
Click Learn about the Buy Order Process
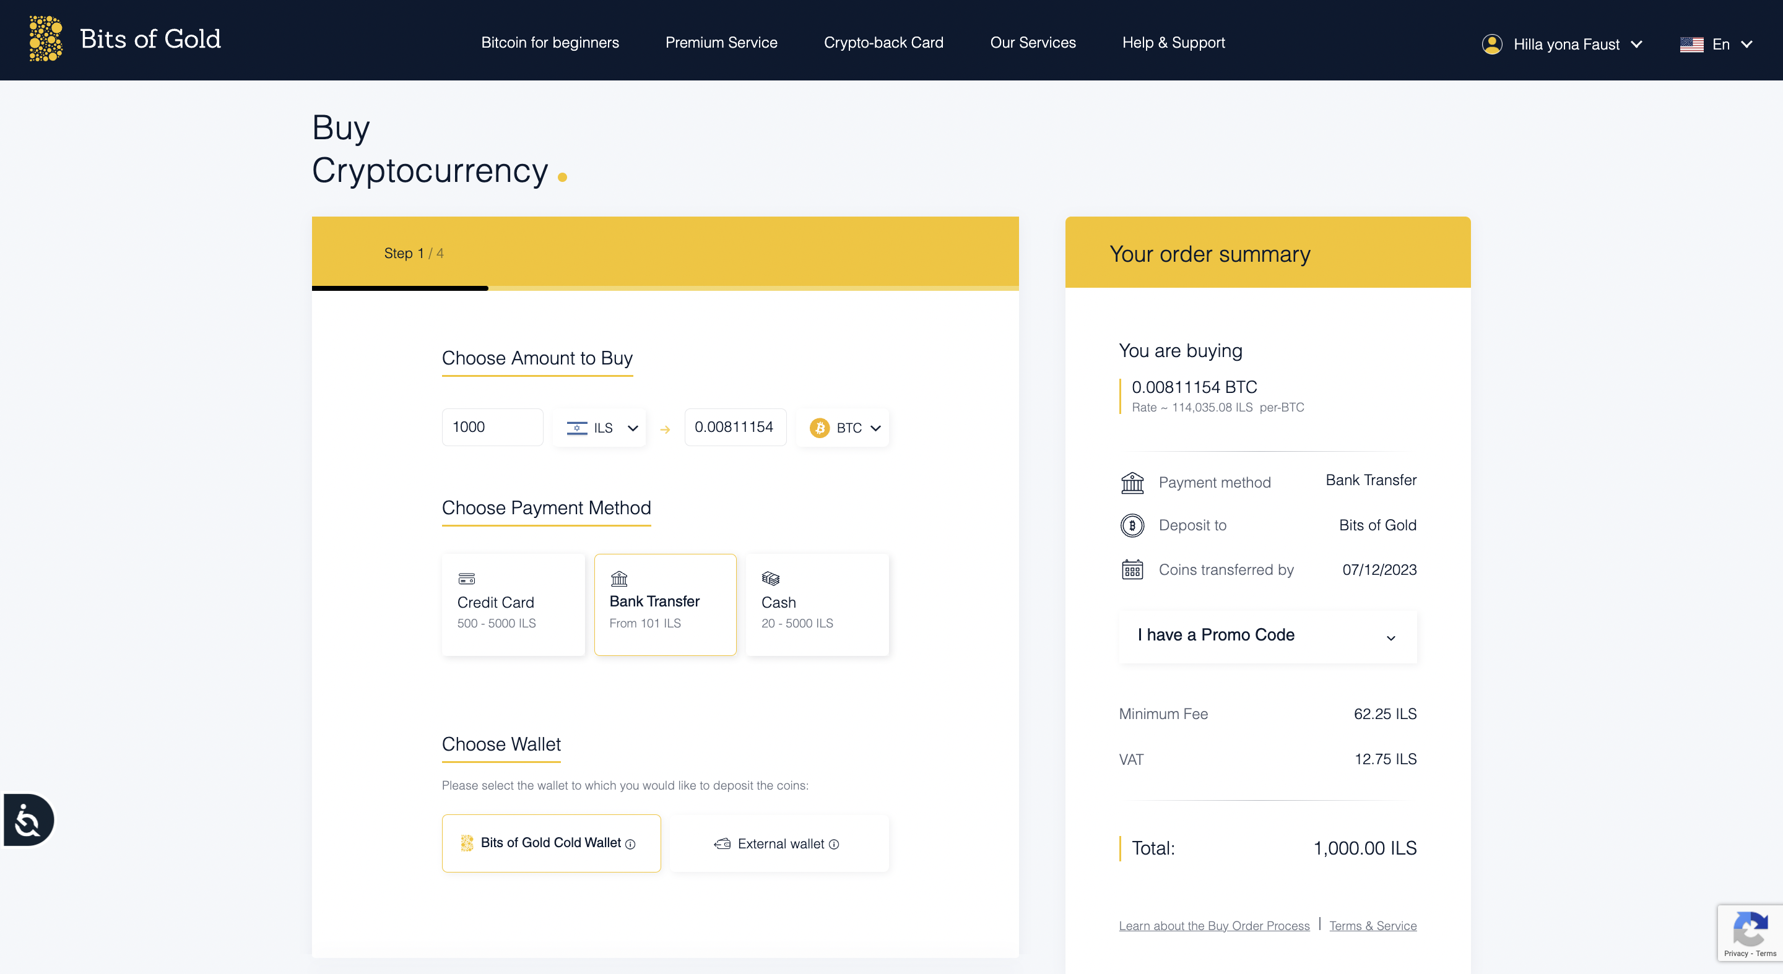tap(1214, 925)
